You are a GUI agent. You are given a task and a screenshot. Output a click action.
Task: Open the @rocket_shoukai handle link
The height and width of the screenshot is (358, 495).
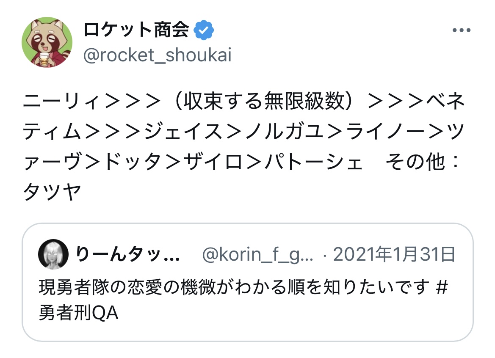pos(158,56)
